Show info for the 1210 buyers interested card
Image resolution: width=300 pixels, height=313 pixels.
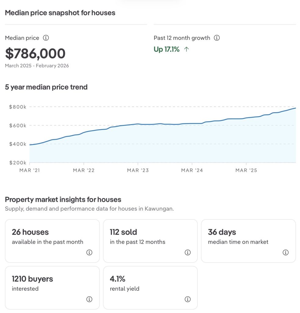click(89, 299)
